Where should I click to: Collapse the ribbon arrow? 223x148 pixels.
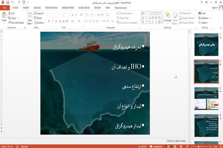220,27
